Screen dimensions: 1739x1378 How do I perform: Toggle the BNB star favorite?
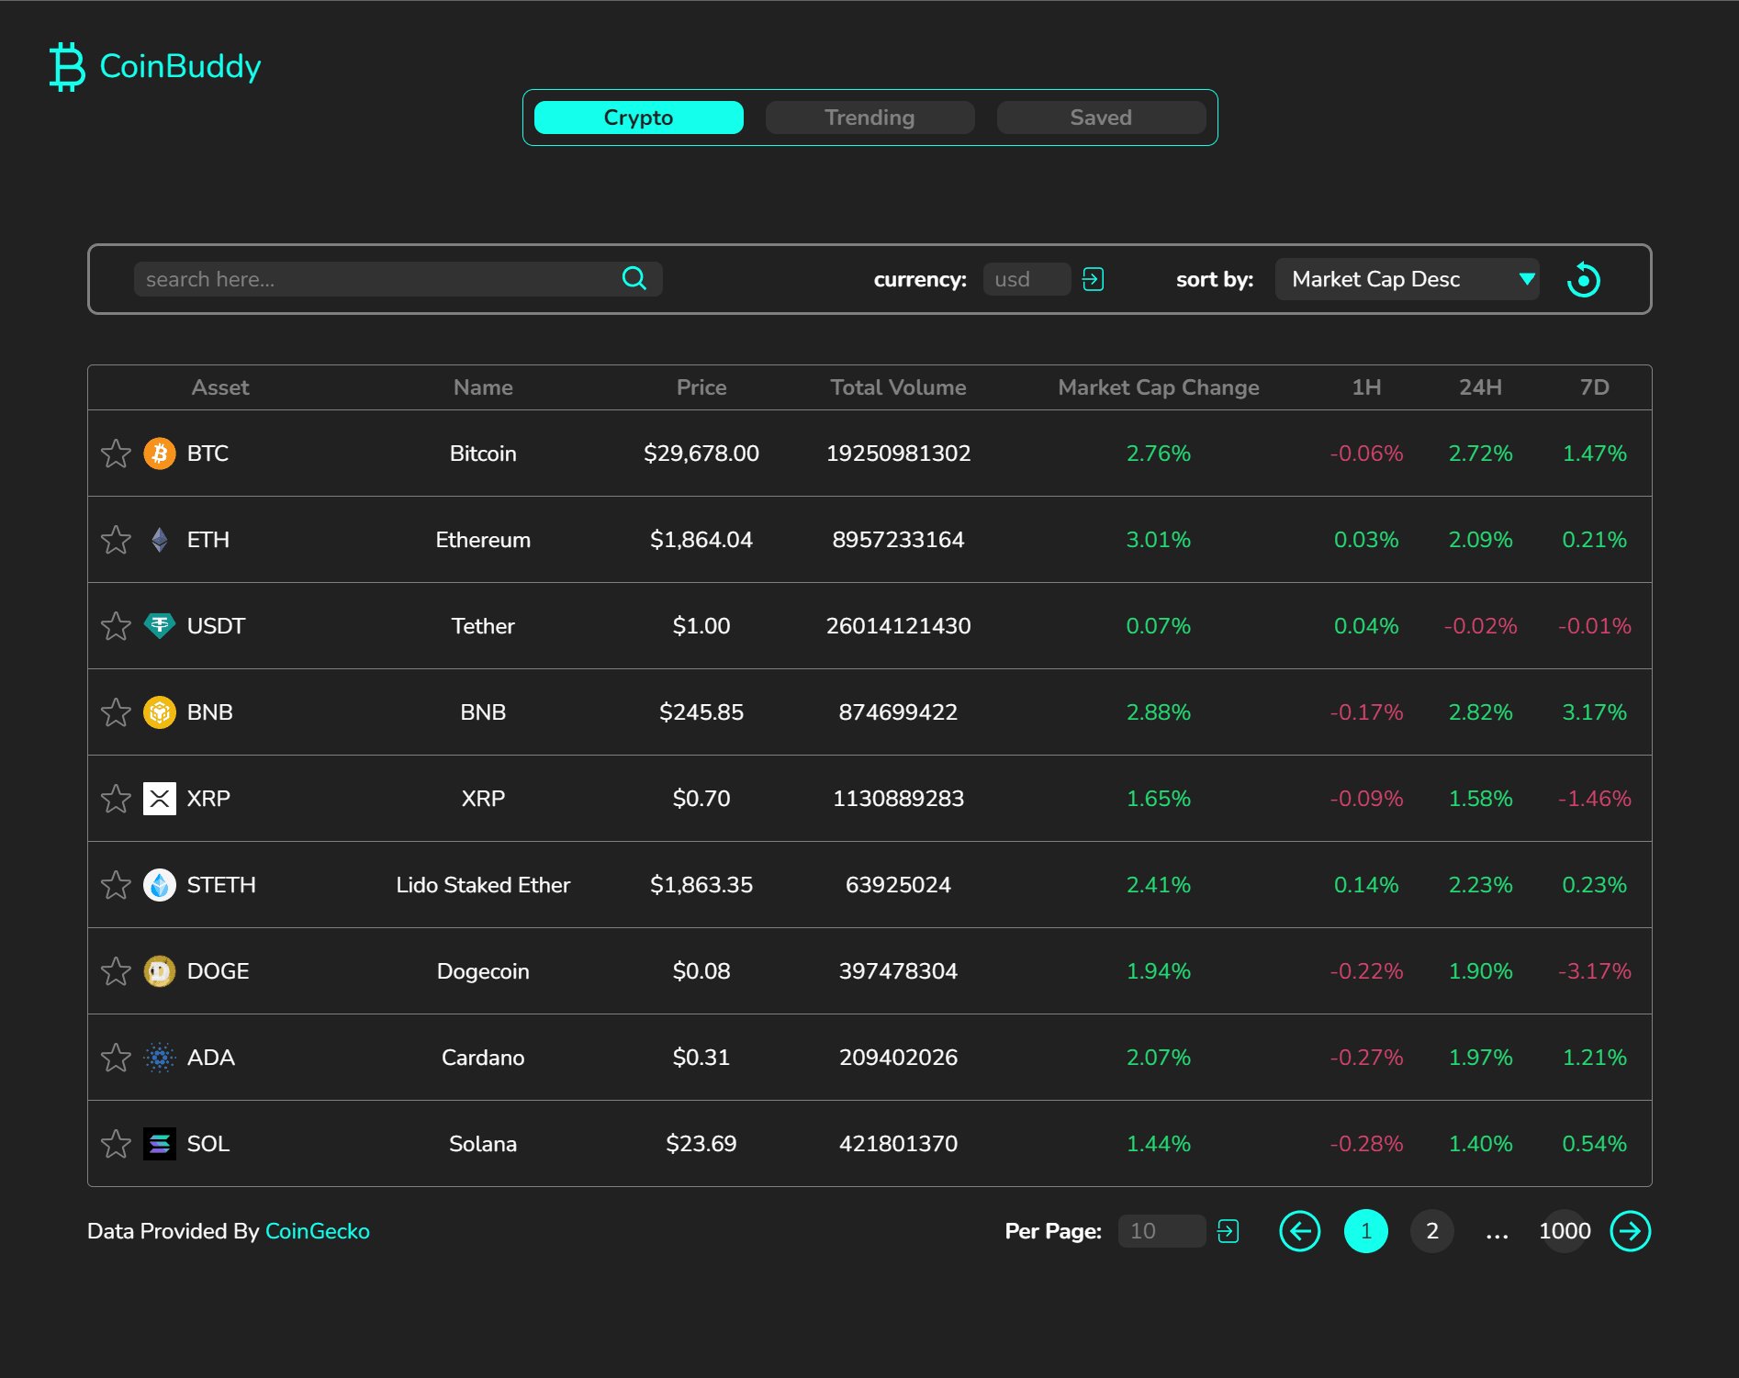(x=116, y=712)
